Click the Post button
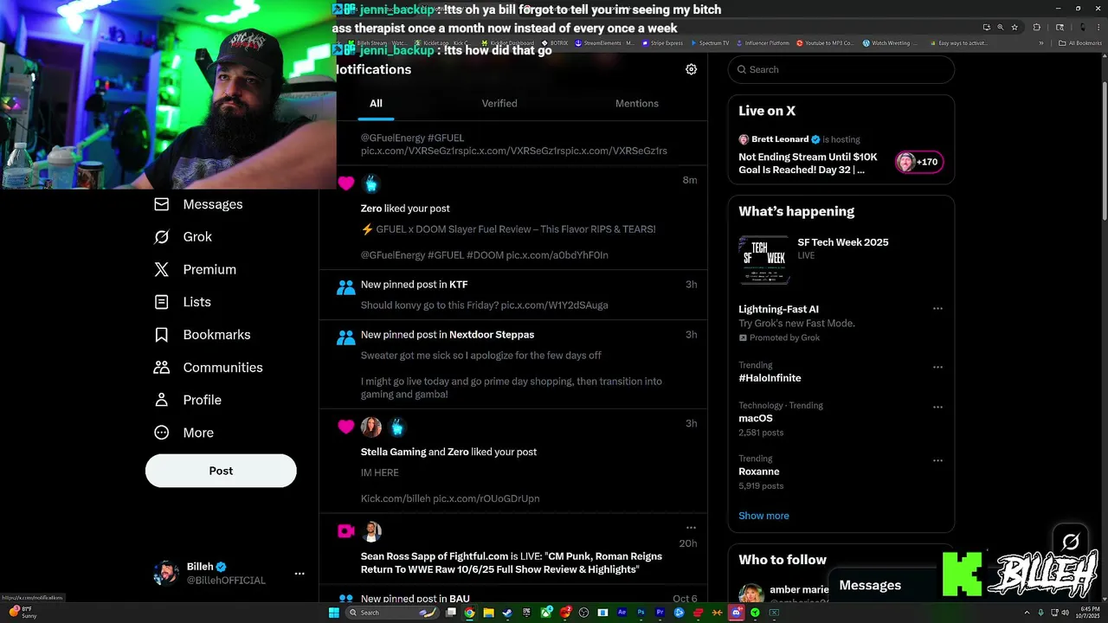1108x623 pixels. coord(221,471)
